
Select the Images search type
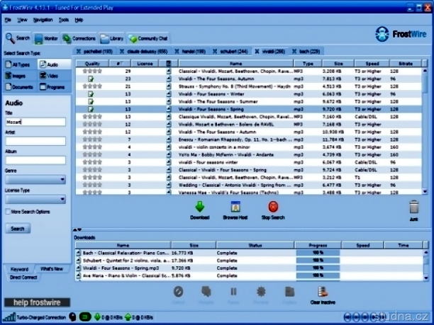tap(19, 75)
